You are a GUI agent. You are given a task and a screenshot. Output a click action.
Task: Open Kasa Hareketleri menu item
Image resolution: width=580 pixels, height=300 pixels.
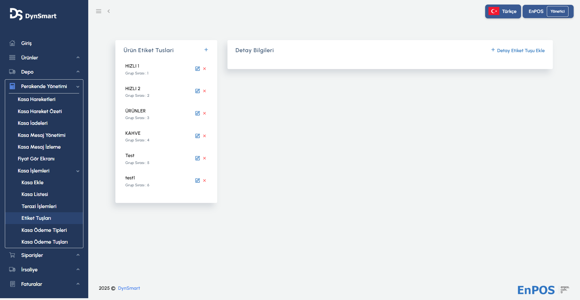click(37, 99)
